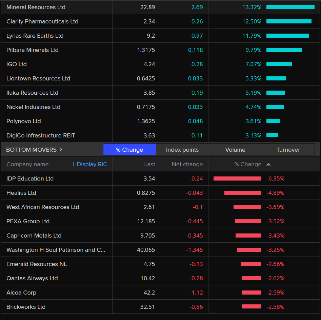Click Washington H Soul Pattinson name

click(x=56, y=250)
